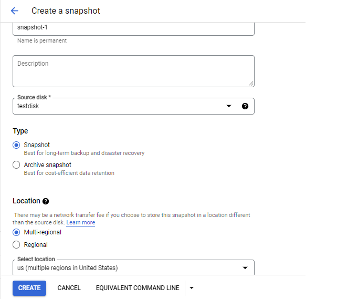The image size is (337, 299).
Task: Open the Select location dropdown arrow
Action: [x=245, y=268]
